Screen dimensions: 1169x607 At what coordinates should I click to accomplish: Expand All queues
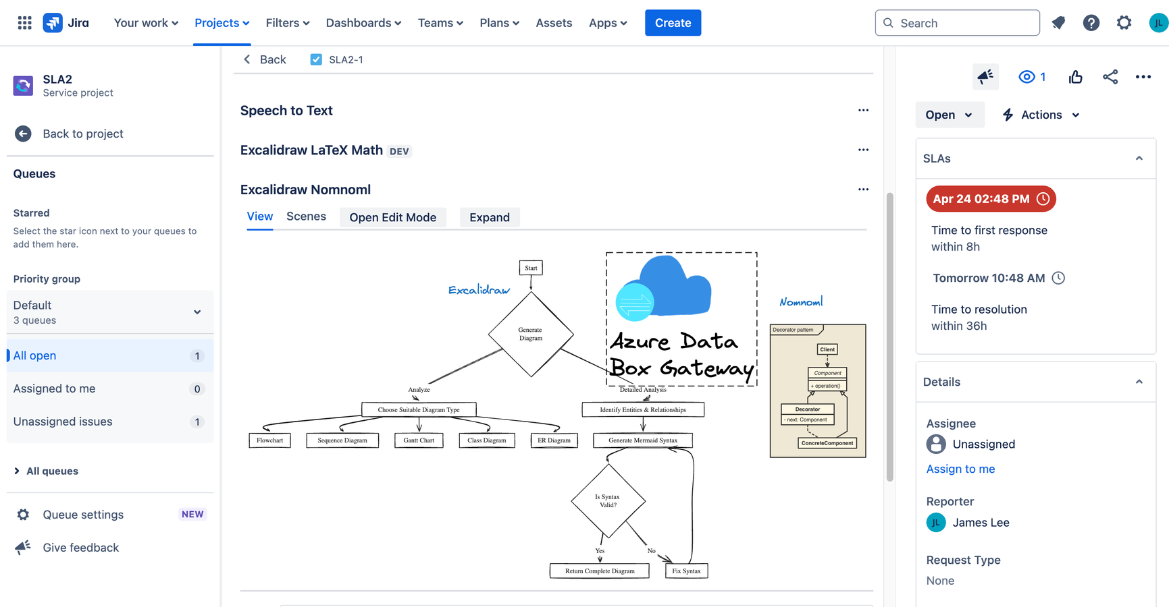[46, 471]
